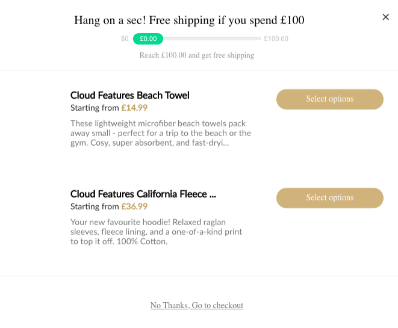Select options for Cloud Features Beach Towel

pos(329,99)
